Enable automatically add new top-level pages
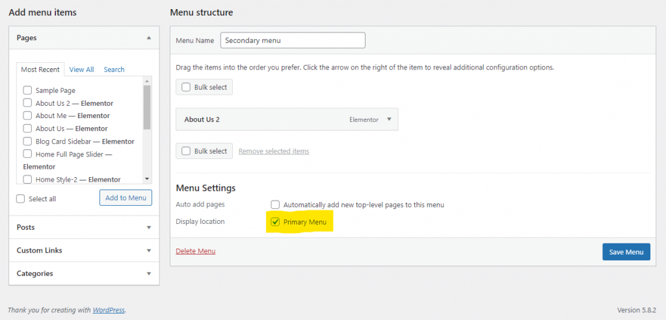Viewport: 666px width, 320px height. pyautogui.click(x=275, y=204)
